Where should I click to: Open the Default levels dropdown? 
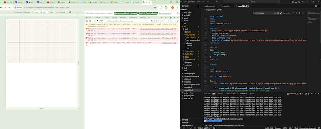(x=159, y=21)
